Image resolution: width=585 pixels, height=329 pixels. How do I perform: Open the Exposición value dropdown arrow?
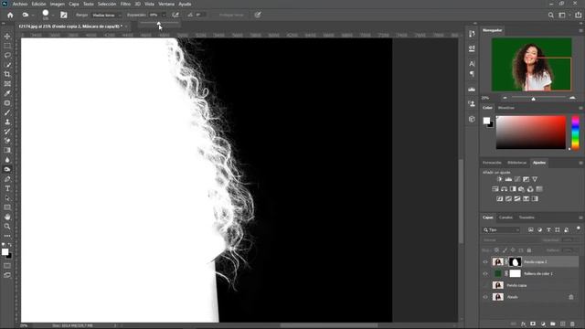[164, 16]
